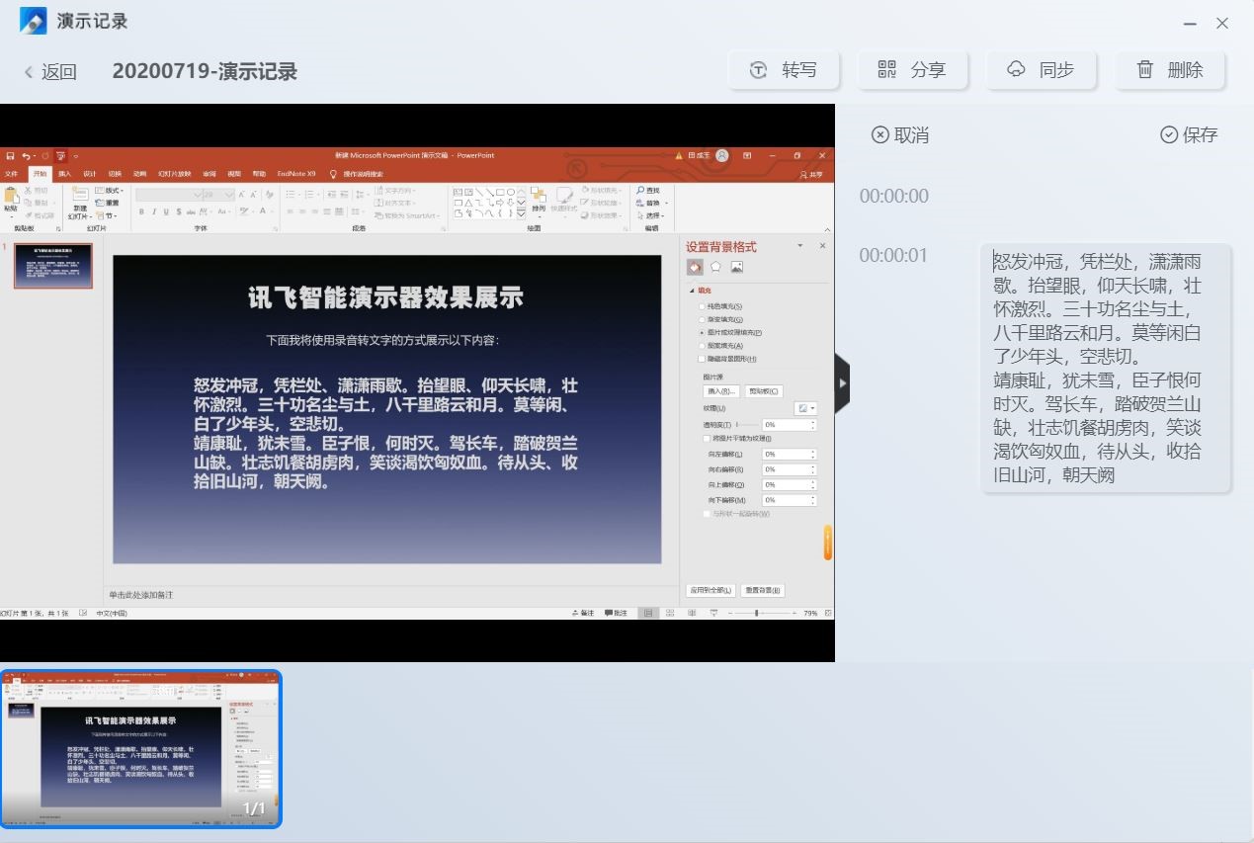The width and height of the screenshot is (1254, 843).
Task: Collapse the 填充 section triangle
Action: [x=692, y=291]
